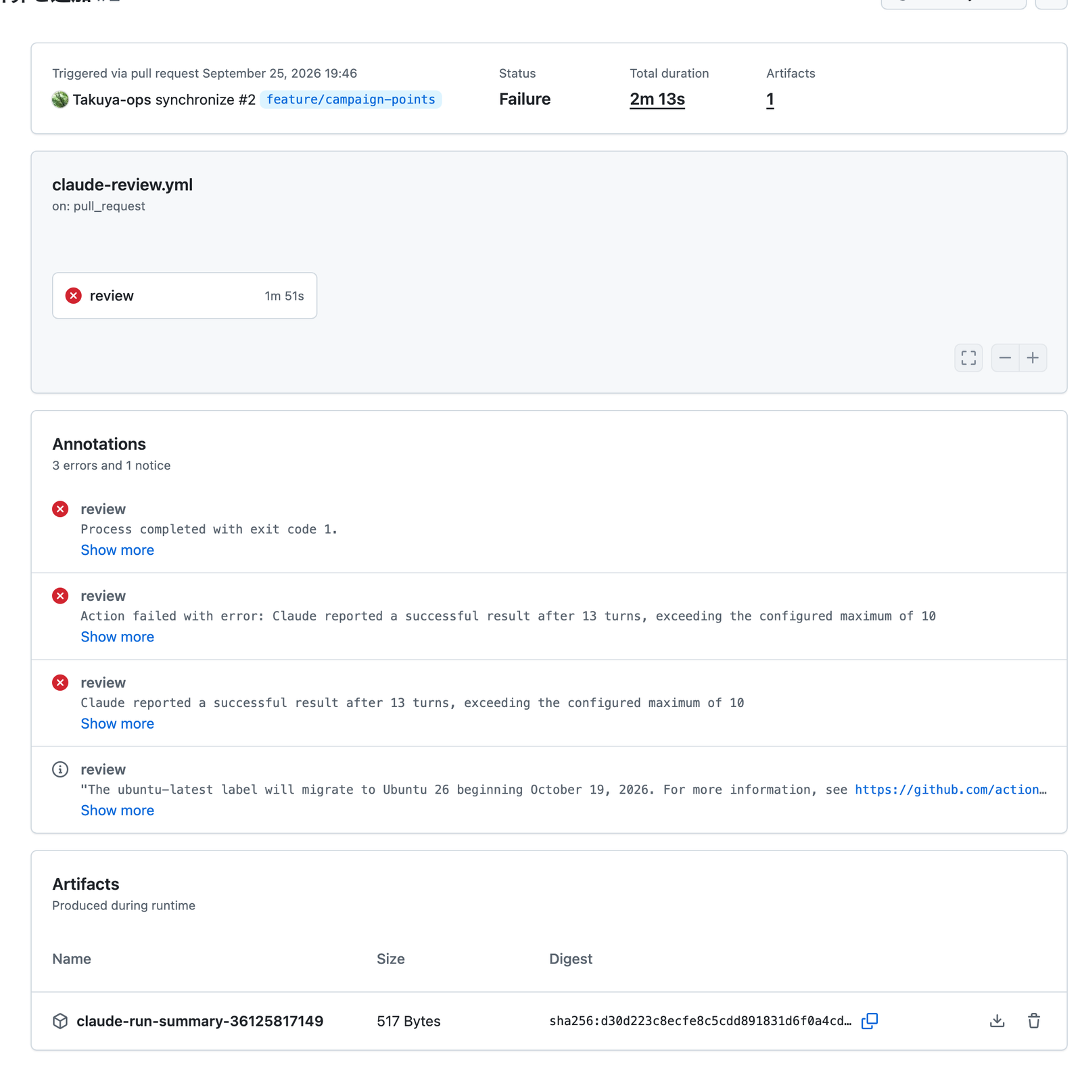This screenshot has height=1067, width=1082.
Task: Show more for ubuntu-latest notice annotation
Action: (117, 810)
